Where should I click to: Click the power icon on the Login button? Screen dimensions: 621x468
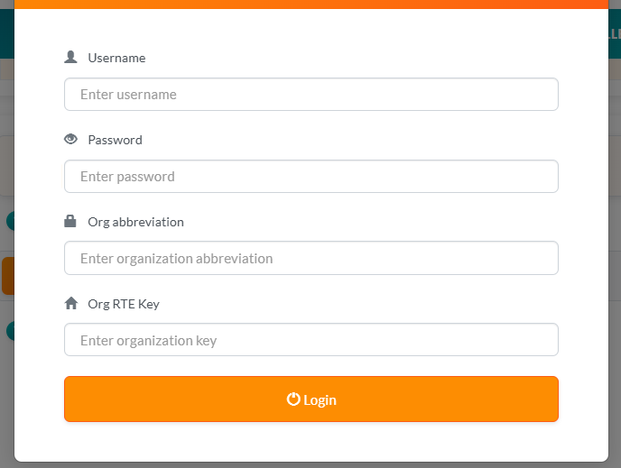click(x=292, y=399)
